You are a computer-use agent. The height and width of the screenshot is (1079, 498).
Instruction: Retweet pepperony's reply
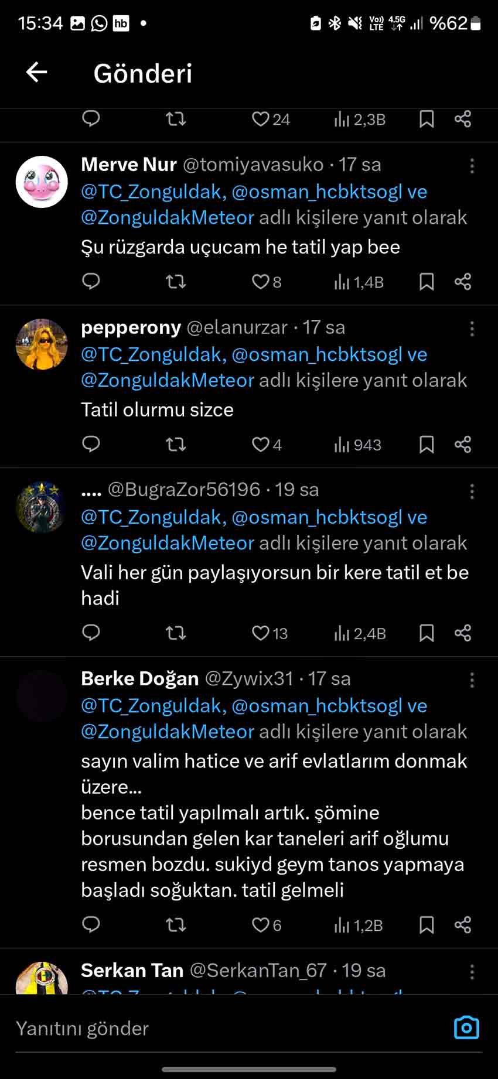point(176,445)
